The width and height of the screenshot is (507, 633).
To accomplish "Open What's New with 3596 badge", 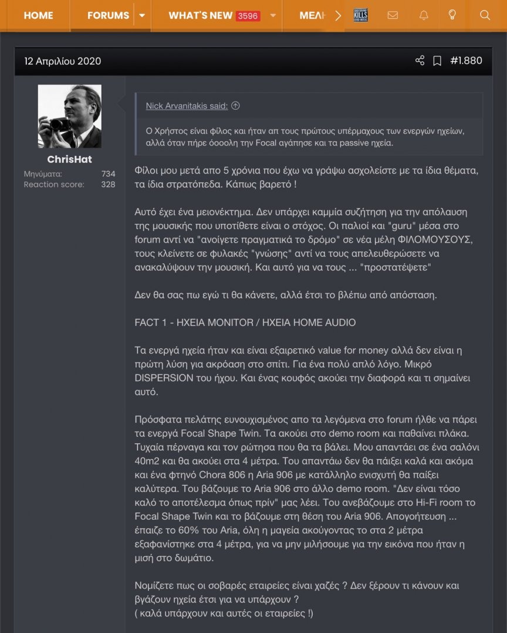I will point(214,15).
